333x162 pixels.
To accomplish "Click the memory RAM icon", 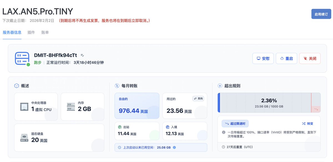I will [x=71, y=107].
